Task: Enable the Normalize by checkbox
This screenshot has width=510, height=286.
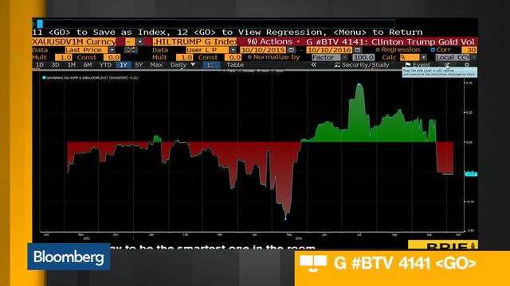Action: pyautogui.click(x=249, y=57)
